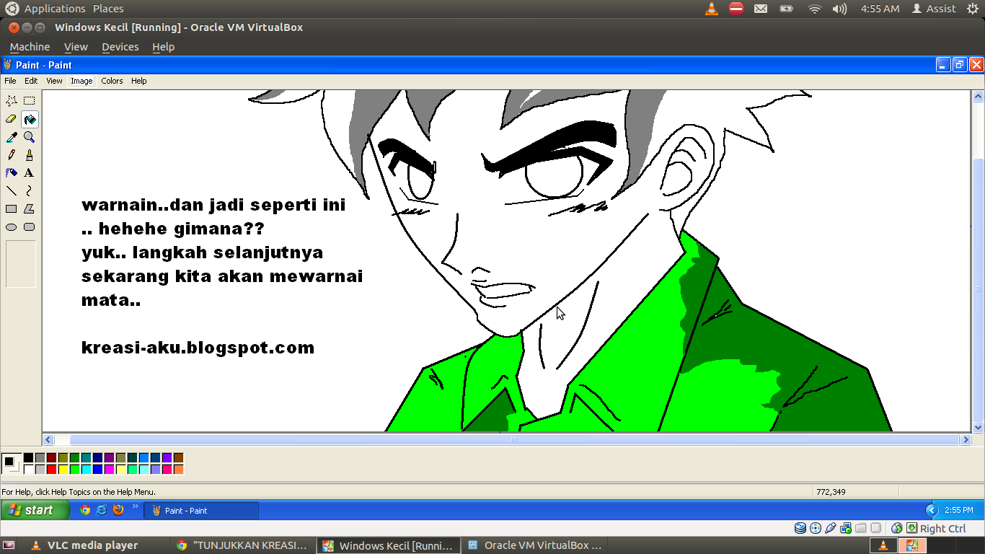Activate the Fill With Color bucket
The height and width of the screenshot is (554, 985).
pos(29,119)
